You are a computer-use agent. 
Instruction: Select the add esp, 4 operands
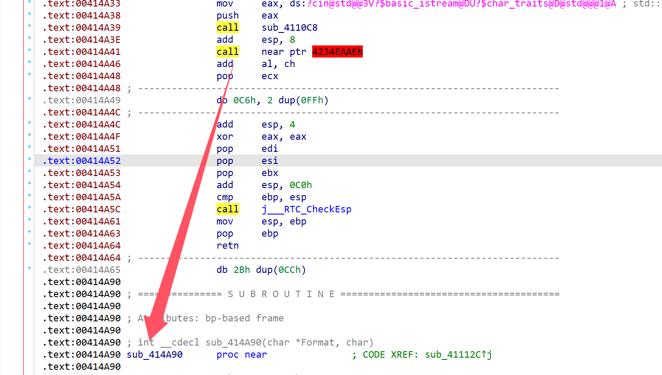click(x=278, y=125)
